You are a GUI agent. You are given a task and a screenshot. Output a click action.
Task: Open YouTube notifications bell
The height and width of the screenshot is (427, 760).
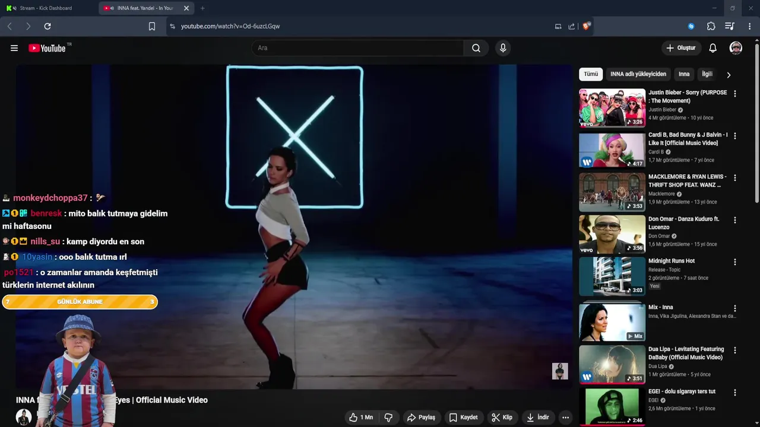712,48
